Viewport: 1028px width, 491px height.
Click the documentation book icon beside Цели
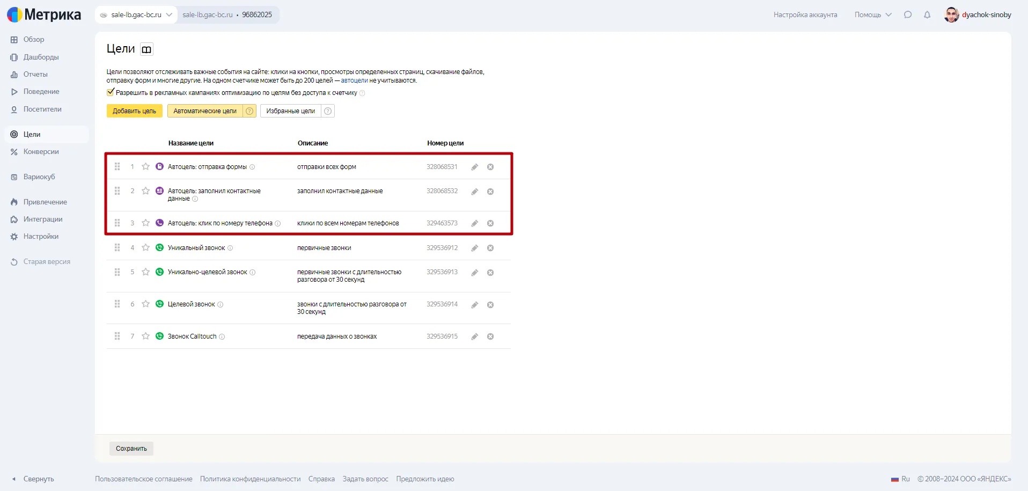(x=146, y=49)
